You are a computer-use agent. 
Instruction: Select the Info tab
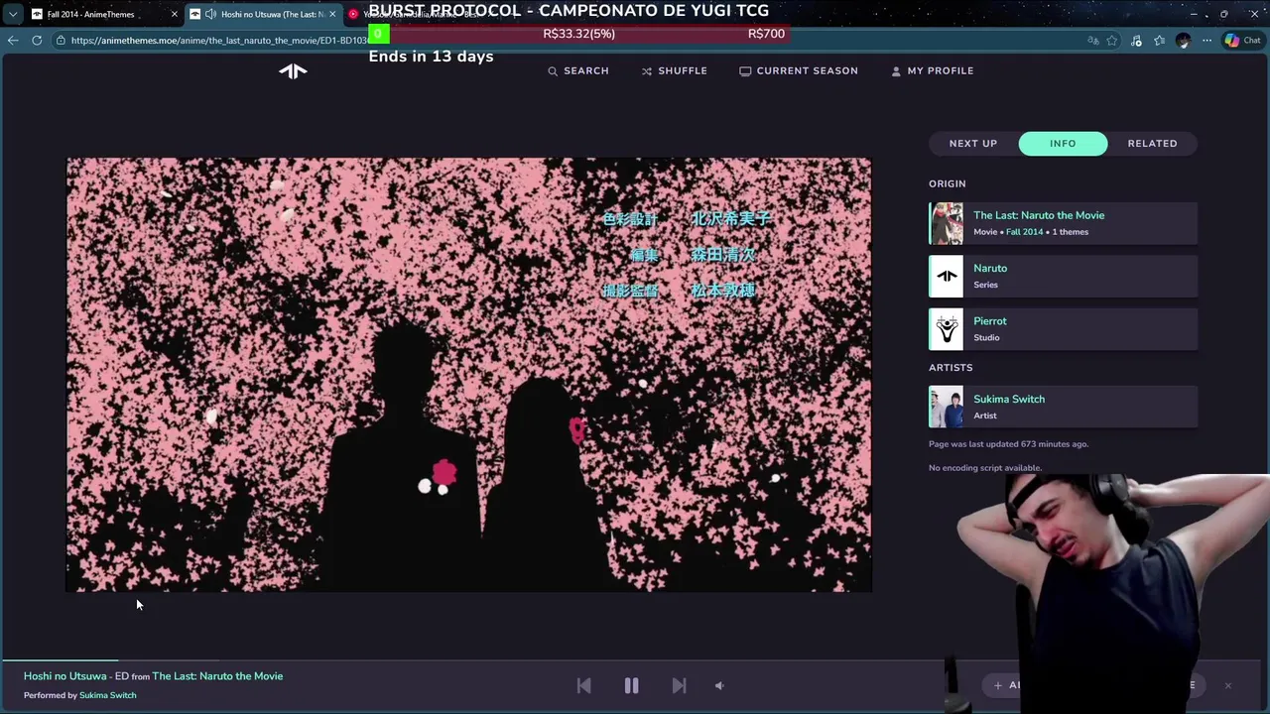[x=1063, y=143]
